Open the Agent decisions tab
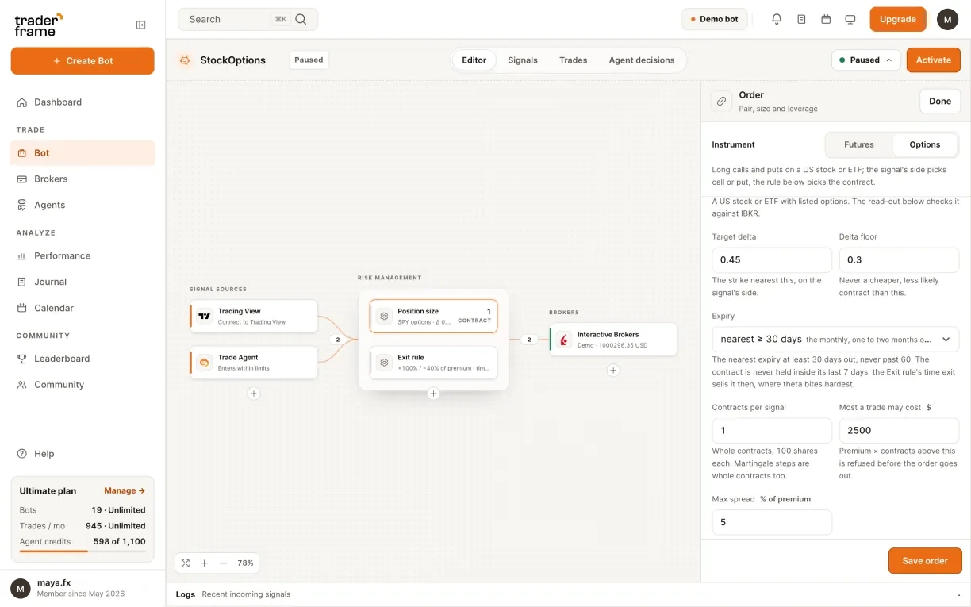Screen dimensions: 971x607 [642, 60]
